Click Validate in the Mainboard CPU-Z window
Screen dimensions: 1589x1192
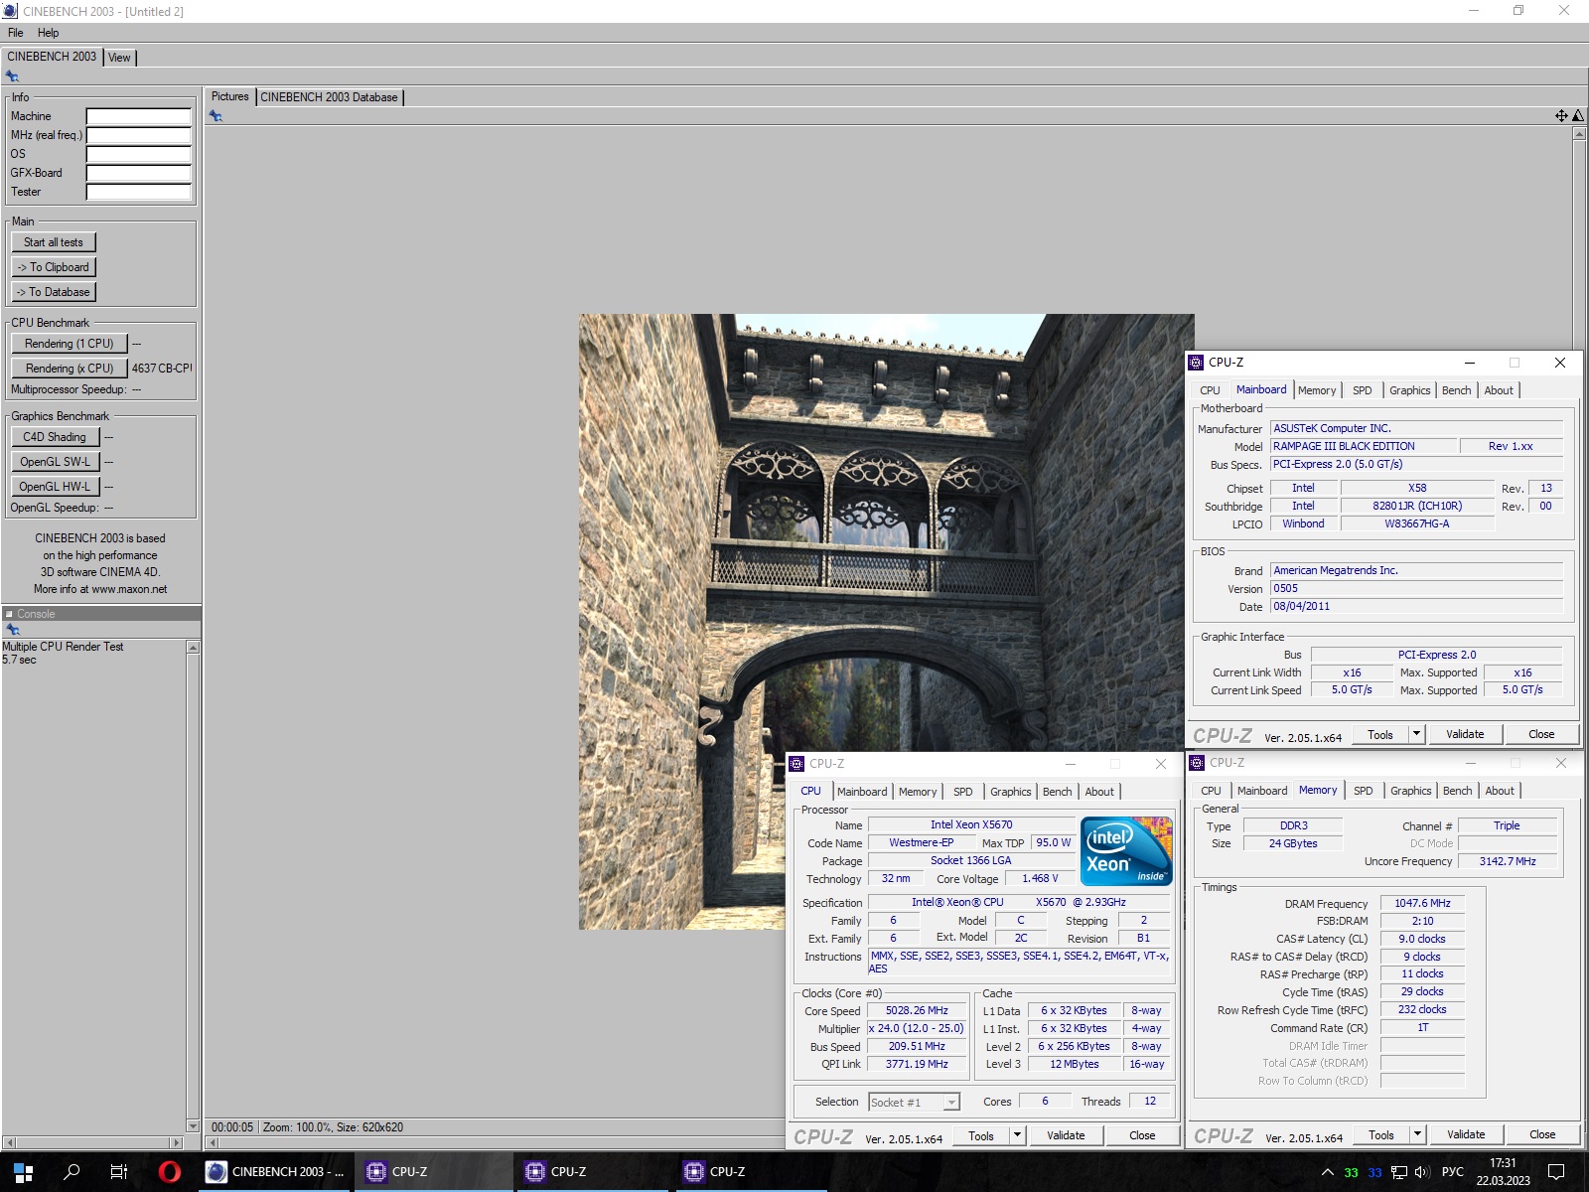pos(1465,734)
